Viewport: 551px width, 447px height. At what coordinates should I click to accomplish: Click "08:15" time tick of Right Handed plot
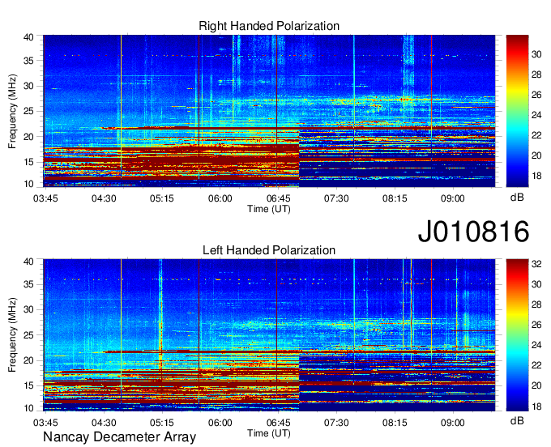tap(395, 198)
